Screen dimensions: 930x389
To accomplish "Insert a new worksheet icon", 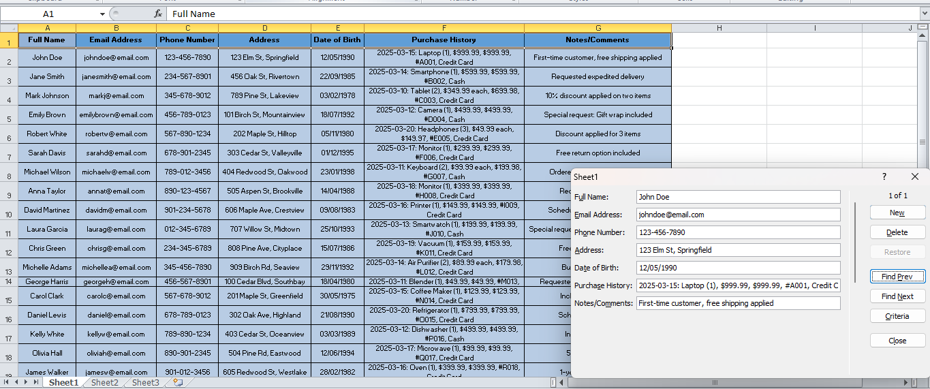I will coord(178,383).
